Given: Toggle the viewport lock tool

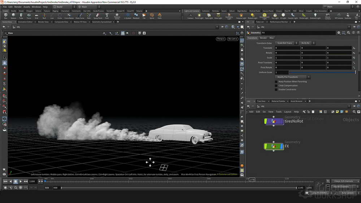Looking at the screenshot, I should point(4,62).
